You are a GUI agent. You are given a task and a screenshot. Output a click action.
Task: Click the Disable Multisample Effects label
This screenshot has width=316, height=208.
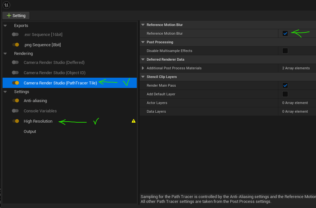click(169, 51)
